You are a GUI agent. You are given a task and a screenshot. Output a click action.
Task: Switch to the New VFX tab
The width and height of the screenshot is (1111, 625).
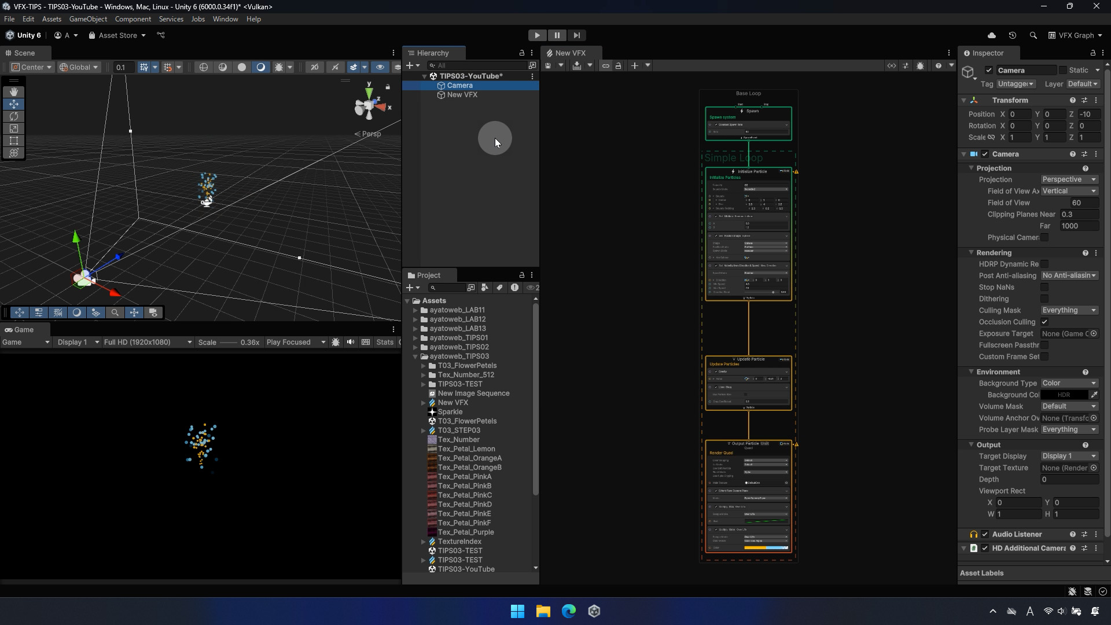570,53
